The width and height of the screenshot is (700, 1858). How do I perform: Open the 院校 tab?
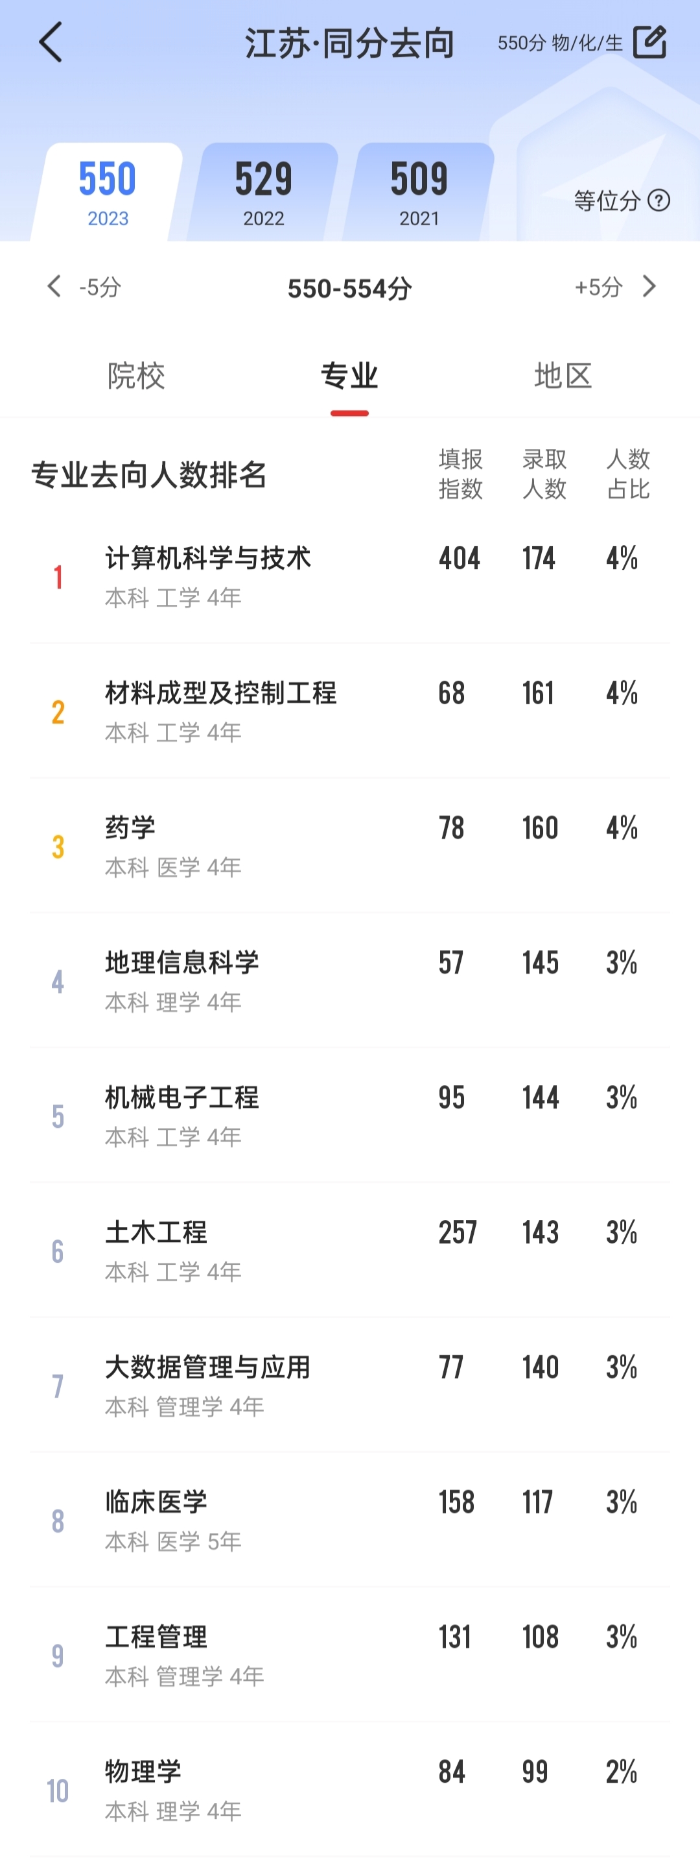click(136, 376)
